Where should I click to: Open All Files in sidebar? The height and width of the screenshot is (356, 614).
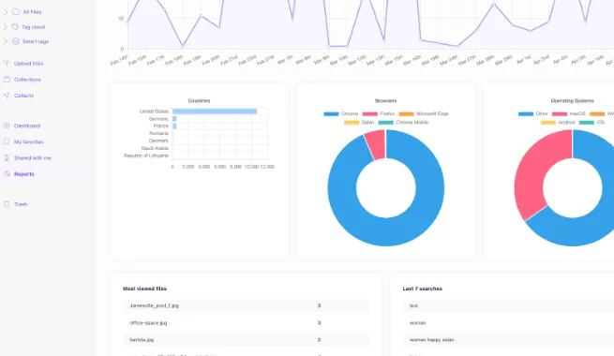tap(32, 12)
